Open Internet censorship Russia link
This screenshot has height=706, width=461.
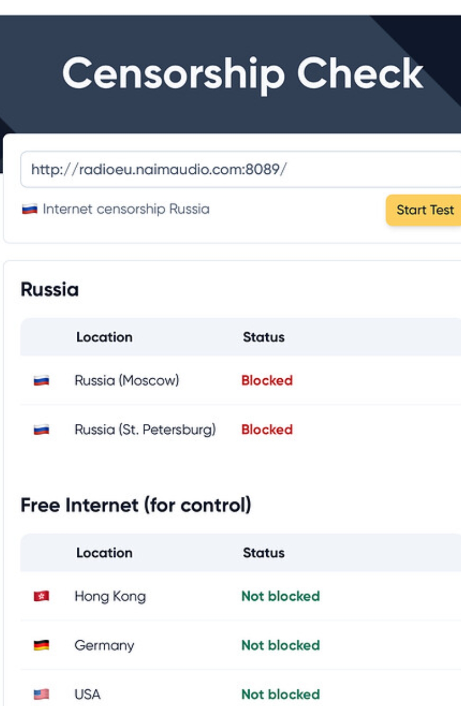tap(126, 209)
